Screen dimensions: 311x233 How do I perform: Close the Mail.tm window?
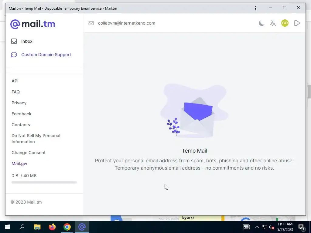(299, 8)
